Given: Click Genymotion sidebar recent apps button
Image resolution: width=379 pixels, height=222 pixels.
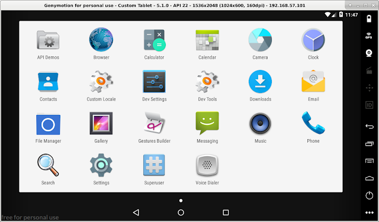Looking at the screenshot, I should pos(370,144).
